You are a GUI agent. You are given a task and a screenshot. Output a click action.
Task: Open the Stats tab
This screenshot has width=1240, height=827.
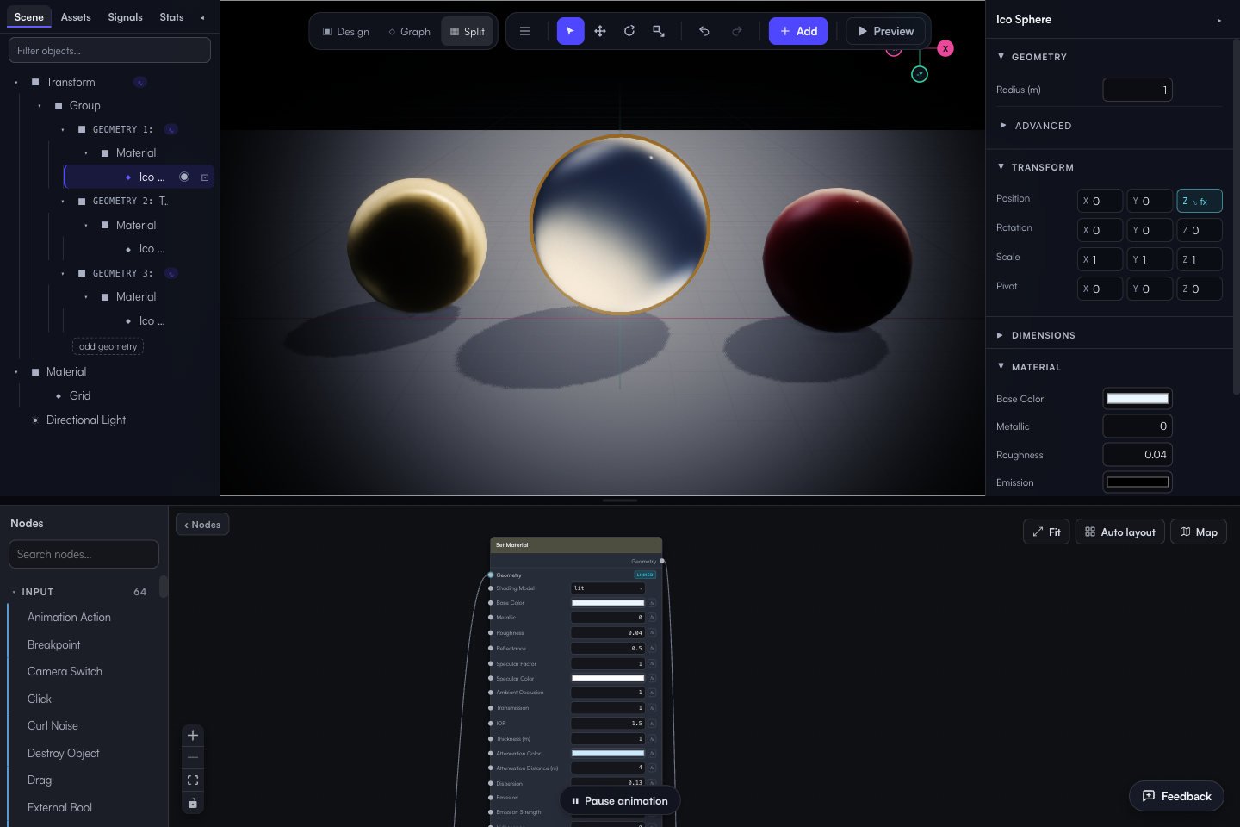pos(171,17)
